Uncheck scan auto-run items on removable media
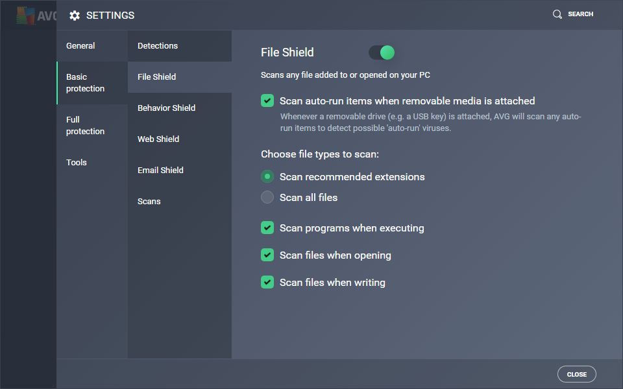623x389 pixels. [267, 101]
